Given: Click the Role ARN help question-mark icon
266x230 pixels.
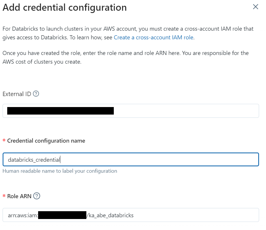Looking at the screenshot, I should [37, 196].
